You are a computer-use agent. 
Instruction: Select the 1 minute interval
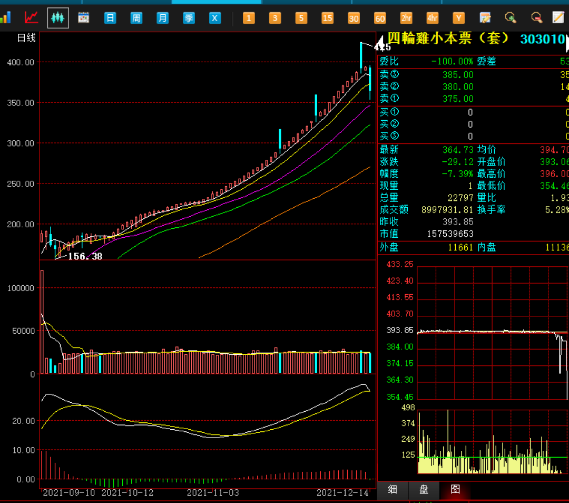click(249, 18)
